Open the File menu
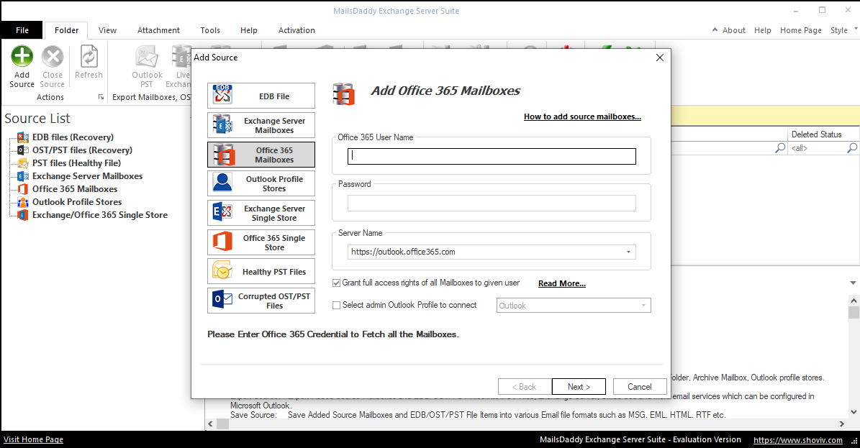 point(22,30)
